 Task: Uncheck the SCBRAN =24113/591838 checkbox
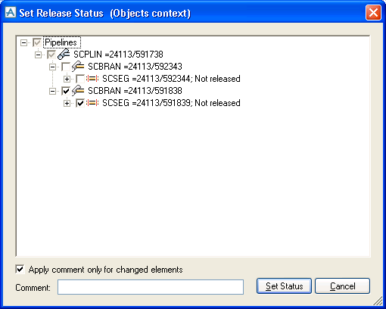(66, 91)
